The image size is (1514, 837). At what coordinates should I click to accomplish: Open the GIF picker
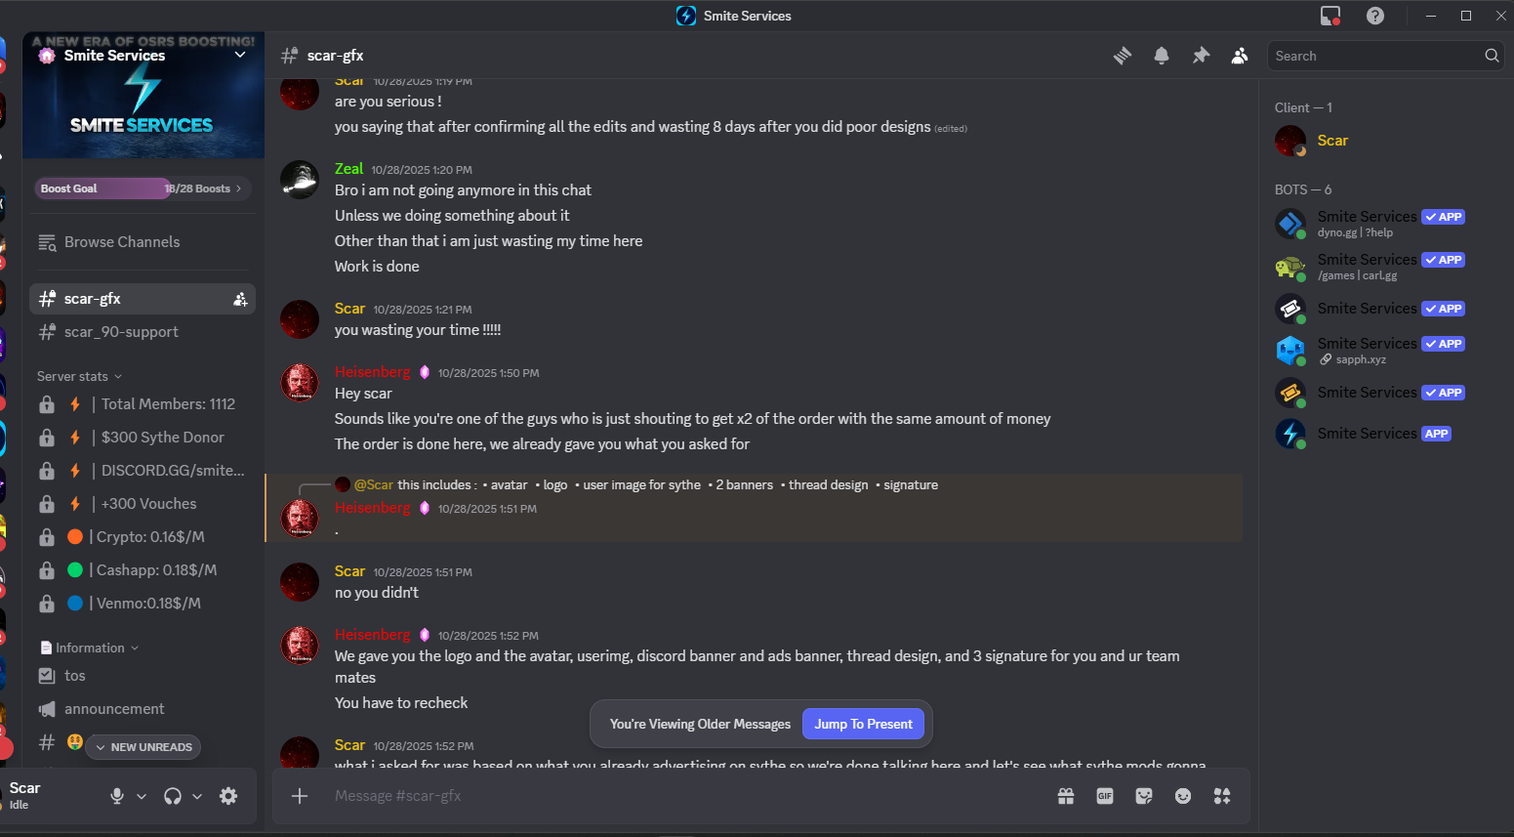point(1105,796)
